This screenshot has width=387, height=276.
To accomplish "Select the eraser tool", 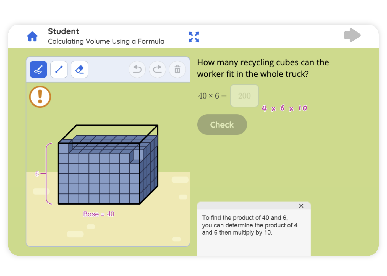I will 80,69.
